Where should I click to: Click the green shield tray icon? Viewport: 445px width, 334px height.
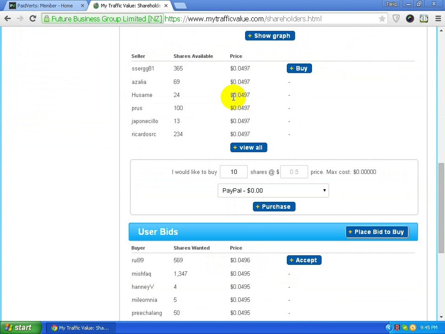click(x=405, y=328)
